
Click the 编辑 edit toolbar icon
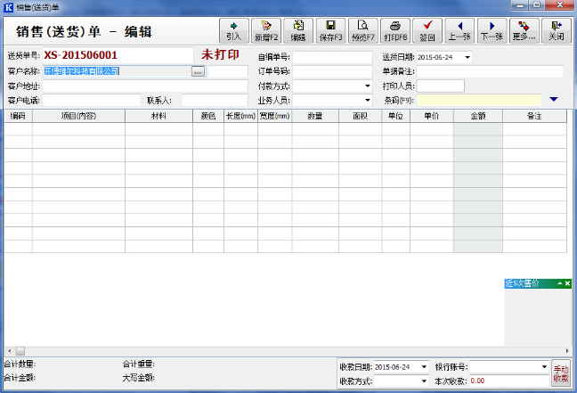click(298, 31)
